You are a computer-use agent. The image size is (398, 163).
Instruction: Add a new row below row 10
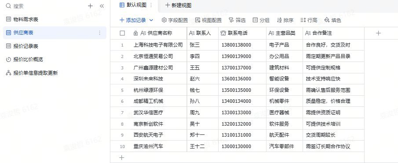point(122,158)
